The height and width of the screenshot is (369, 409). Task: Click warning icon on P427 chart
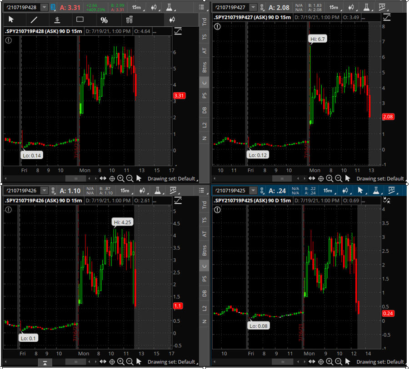pyautogui.click(x=217, y=27)
